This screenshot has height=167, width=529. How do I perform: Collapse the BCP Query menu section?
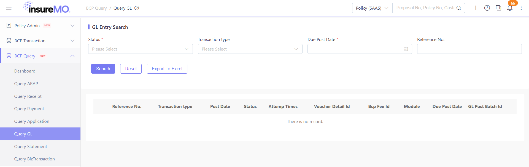[x=40, y=56]
